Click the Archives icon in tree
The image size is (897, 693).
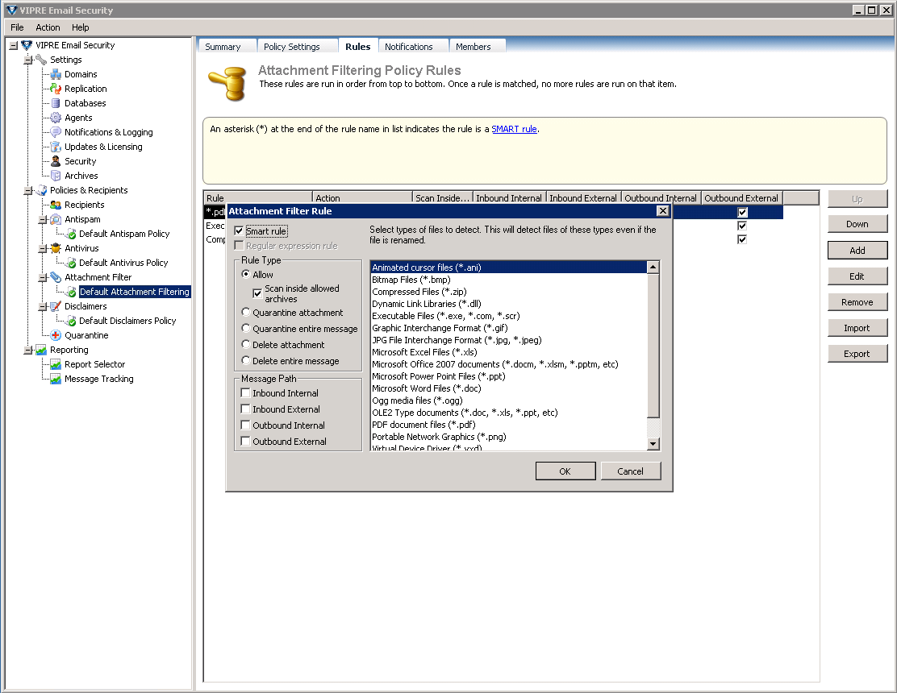coord(56,176)
